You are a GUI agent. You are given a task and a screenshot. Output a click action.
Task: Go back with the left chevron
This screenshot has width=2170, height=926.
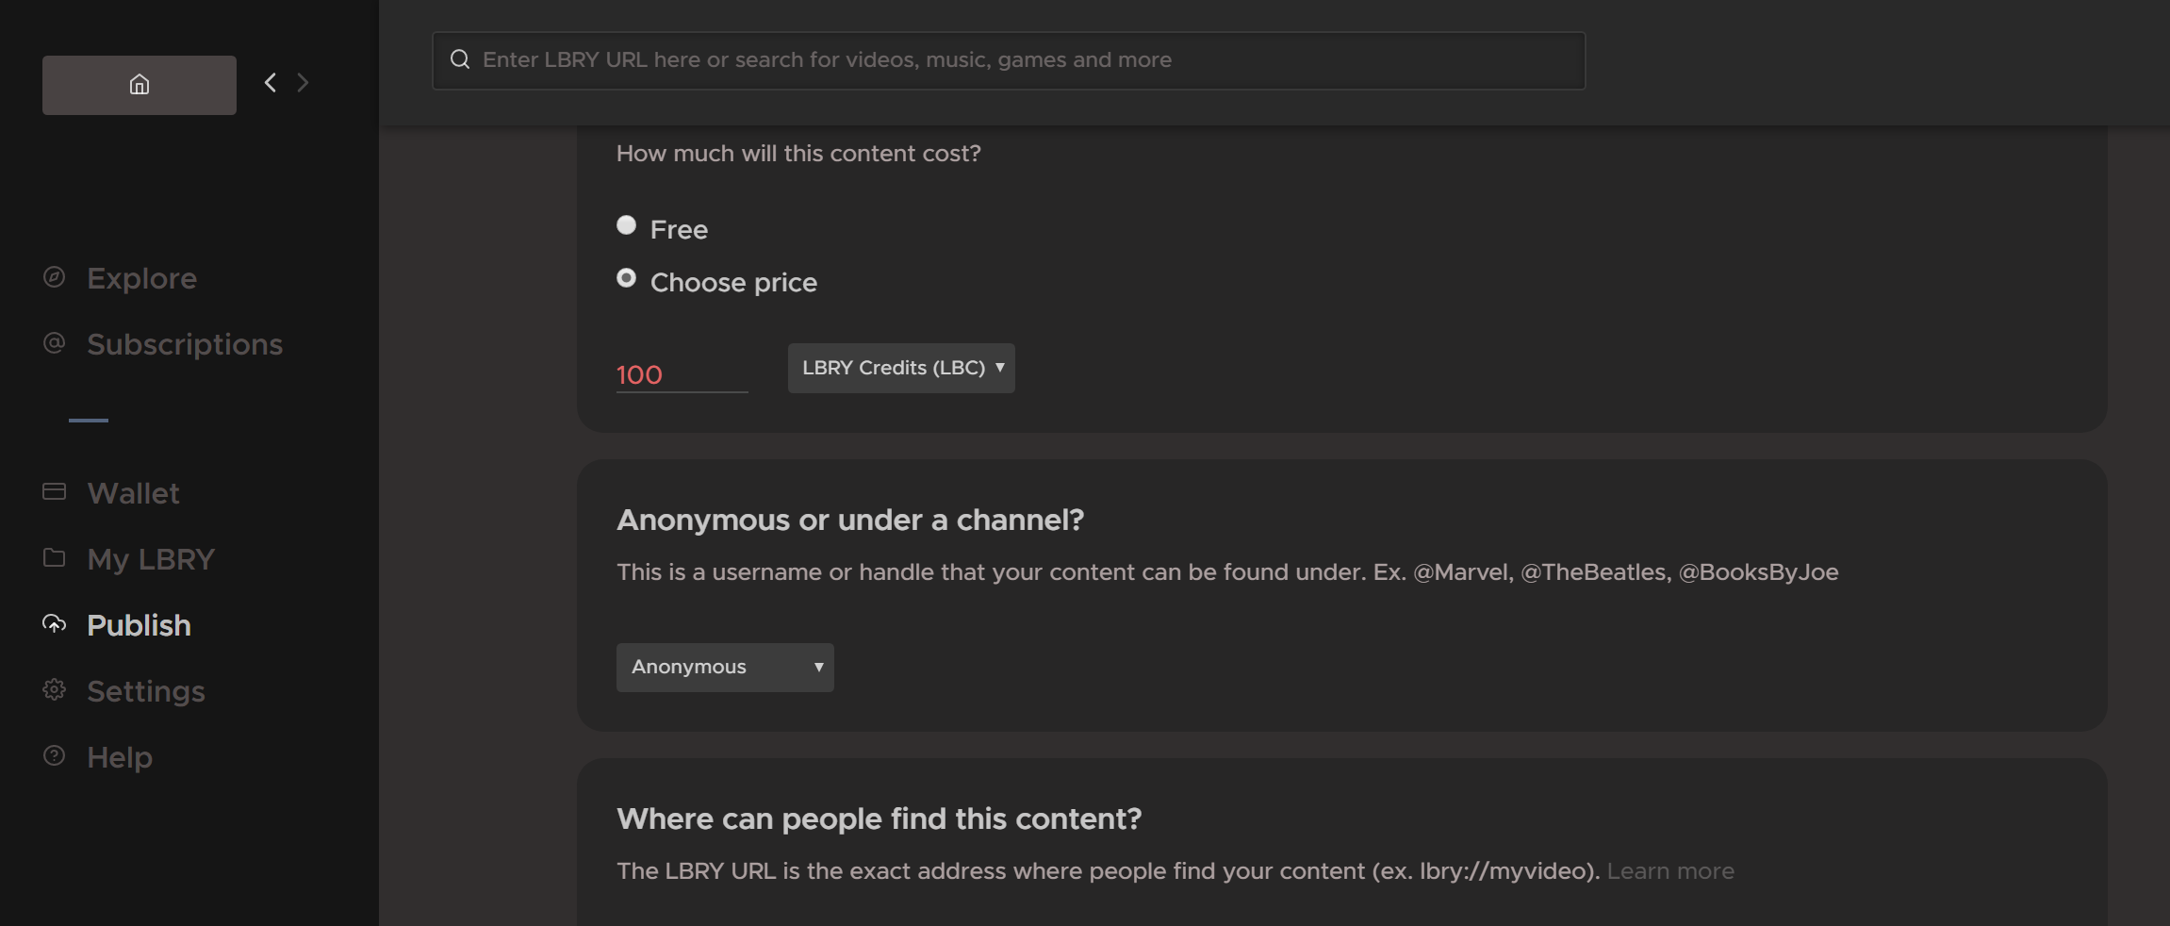271,83
